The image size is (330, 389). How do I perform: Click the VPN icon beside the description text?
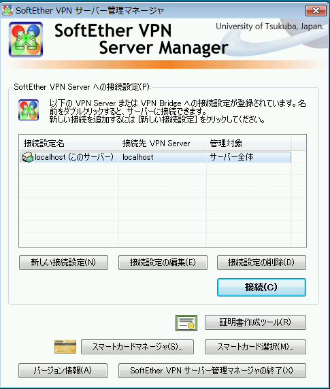click(x=29, y=110)
